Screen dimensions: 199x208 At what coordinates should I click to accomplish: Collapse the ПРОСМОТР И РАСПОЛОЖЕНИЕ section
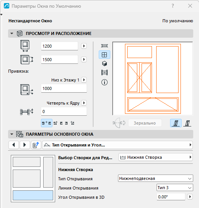12,33
